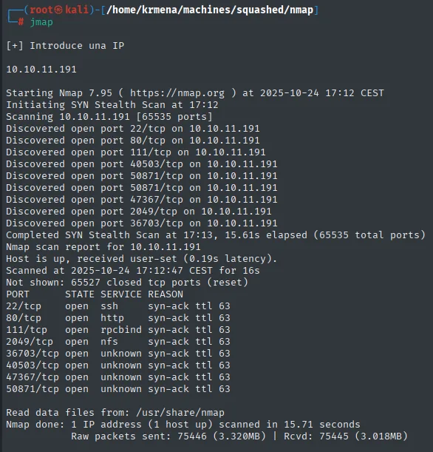The width and height of the screenshot is (433, 452).
Task: Click the [+] Introduce una IP prompt
Action: [65, 46]
